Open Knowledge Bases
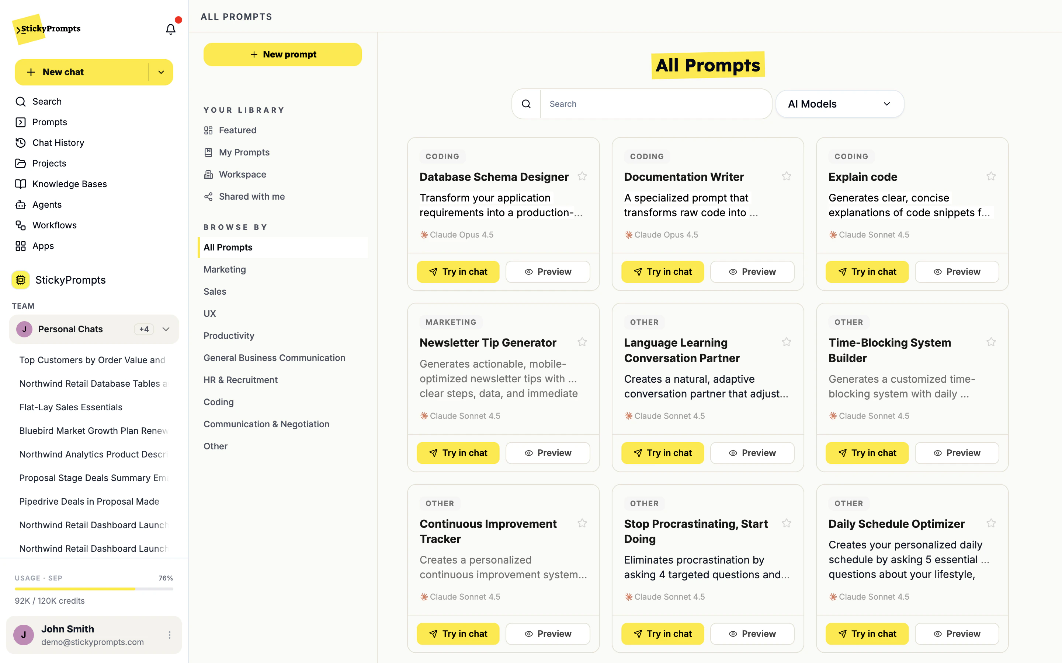Viewport: 1062px width, 663px height. click(x=60, y=184)
